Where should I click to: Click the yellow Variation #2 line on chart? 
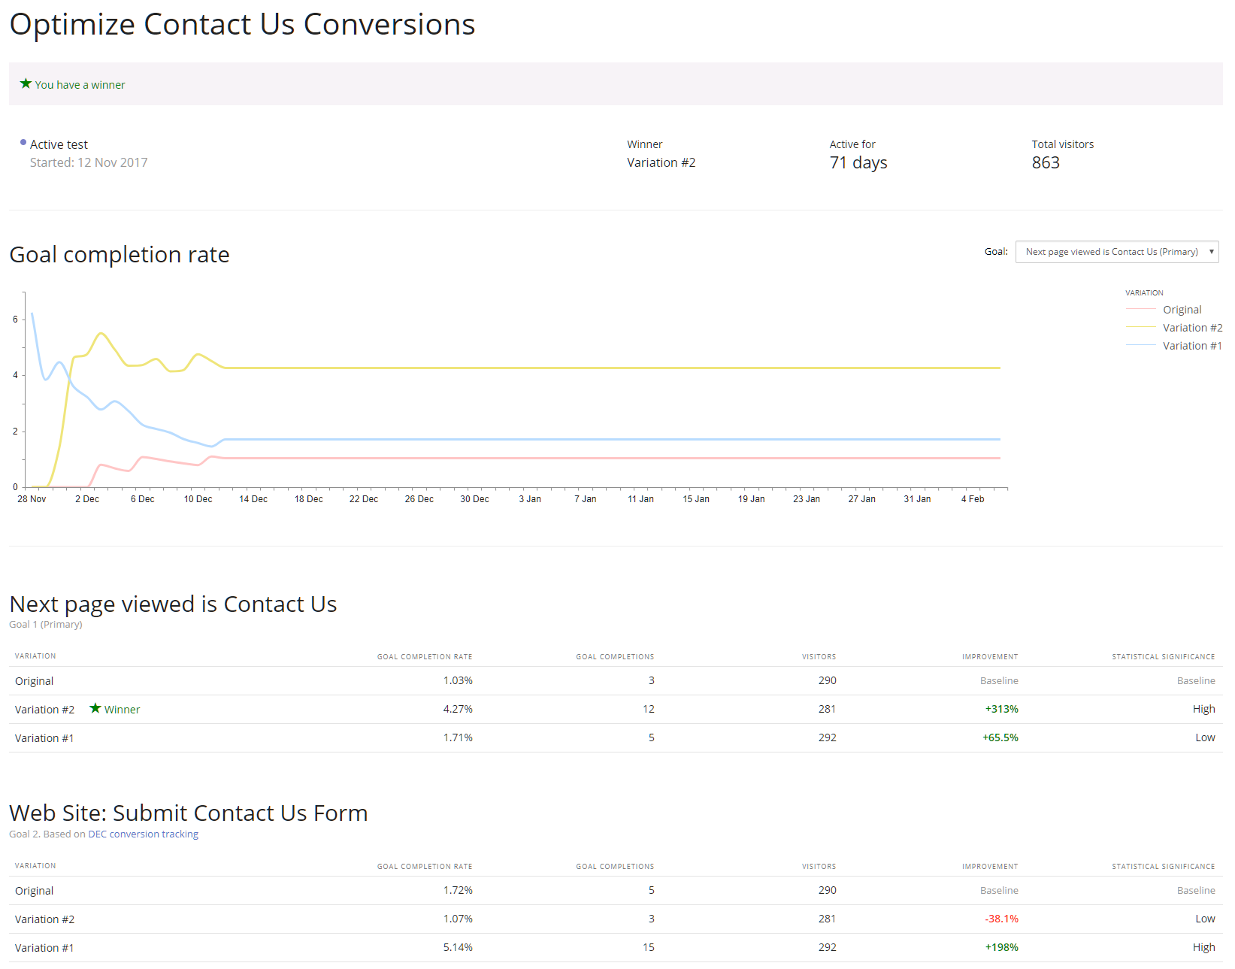pyautogui.click(x=601, y=368)
